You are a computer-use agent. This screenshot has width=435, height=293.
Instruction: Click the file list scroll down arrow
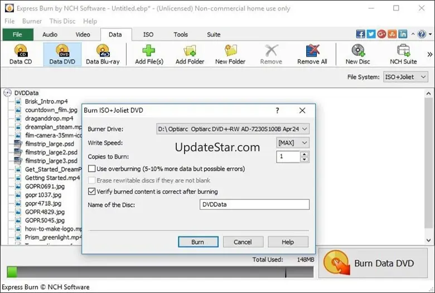coord(429,240)
